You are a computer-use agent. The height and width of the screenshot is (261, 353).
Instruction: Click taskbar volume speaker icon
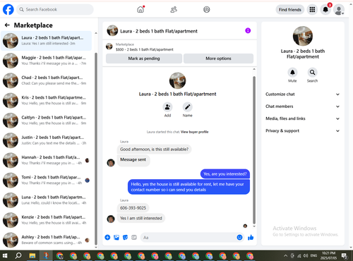click(x=306, y=255)
